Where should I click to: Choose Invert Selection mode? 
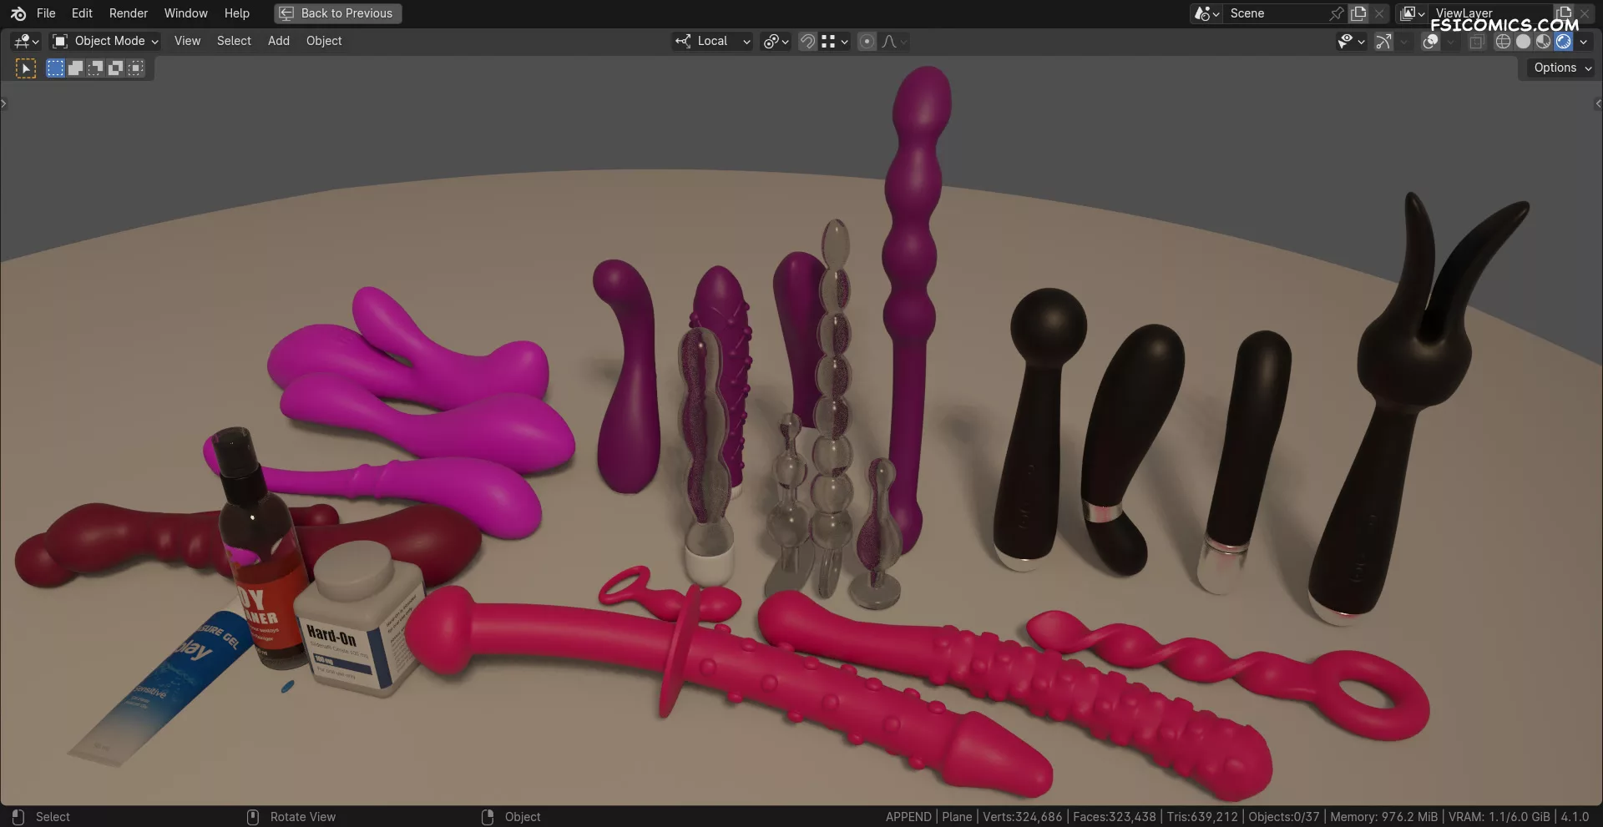pyautogui.click(x=115, y=68)
